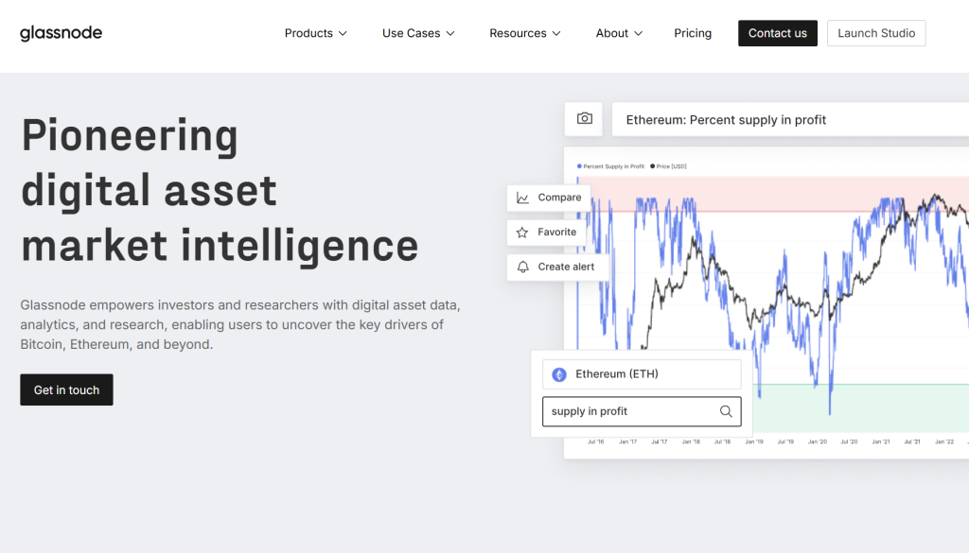Click the Favorite star icon

click(523, 232)
